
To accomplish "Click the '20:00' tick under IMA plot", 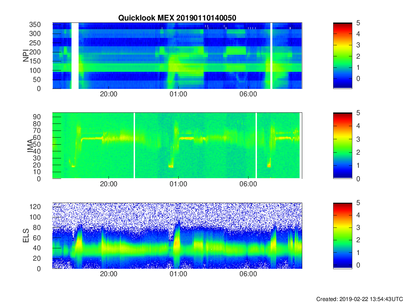I will [108, 184].
